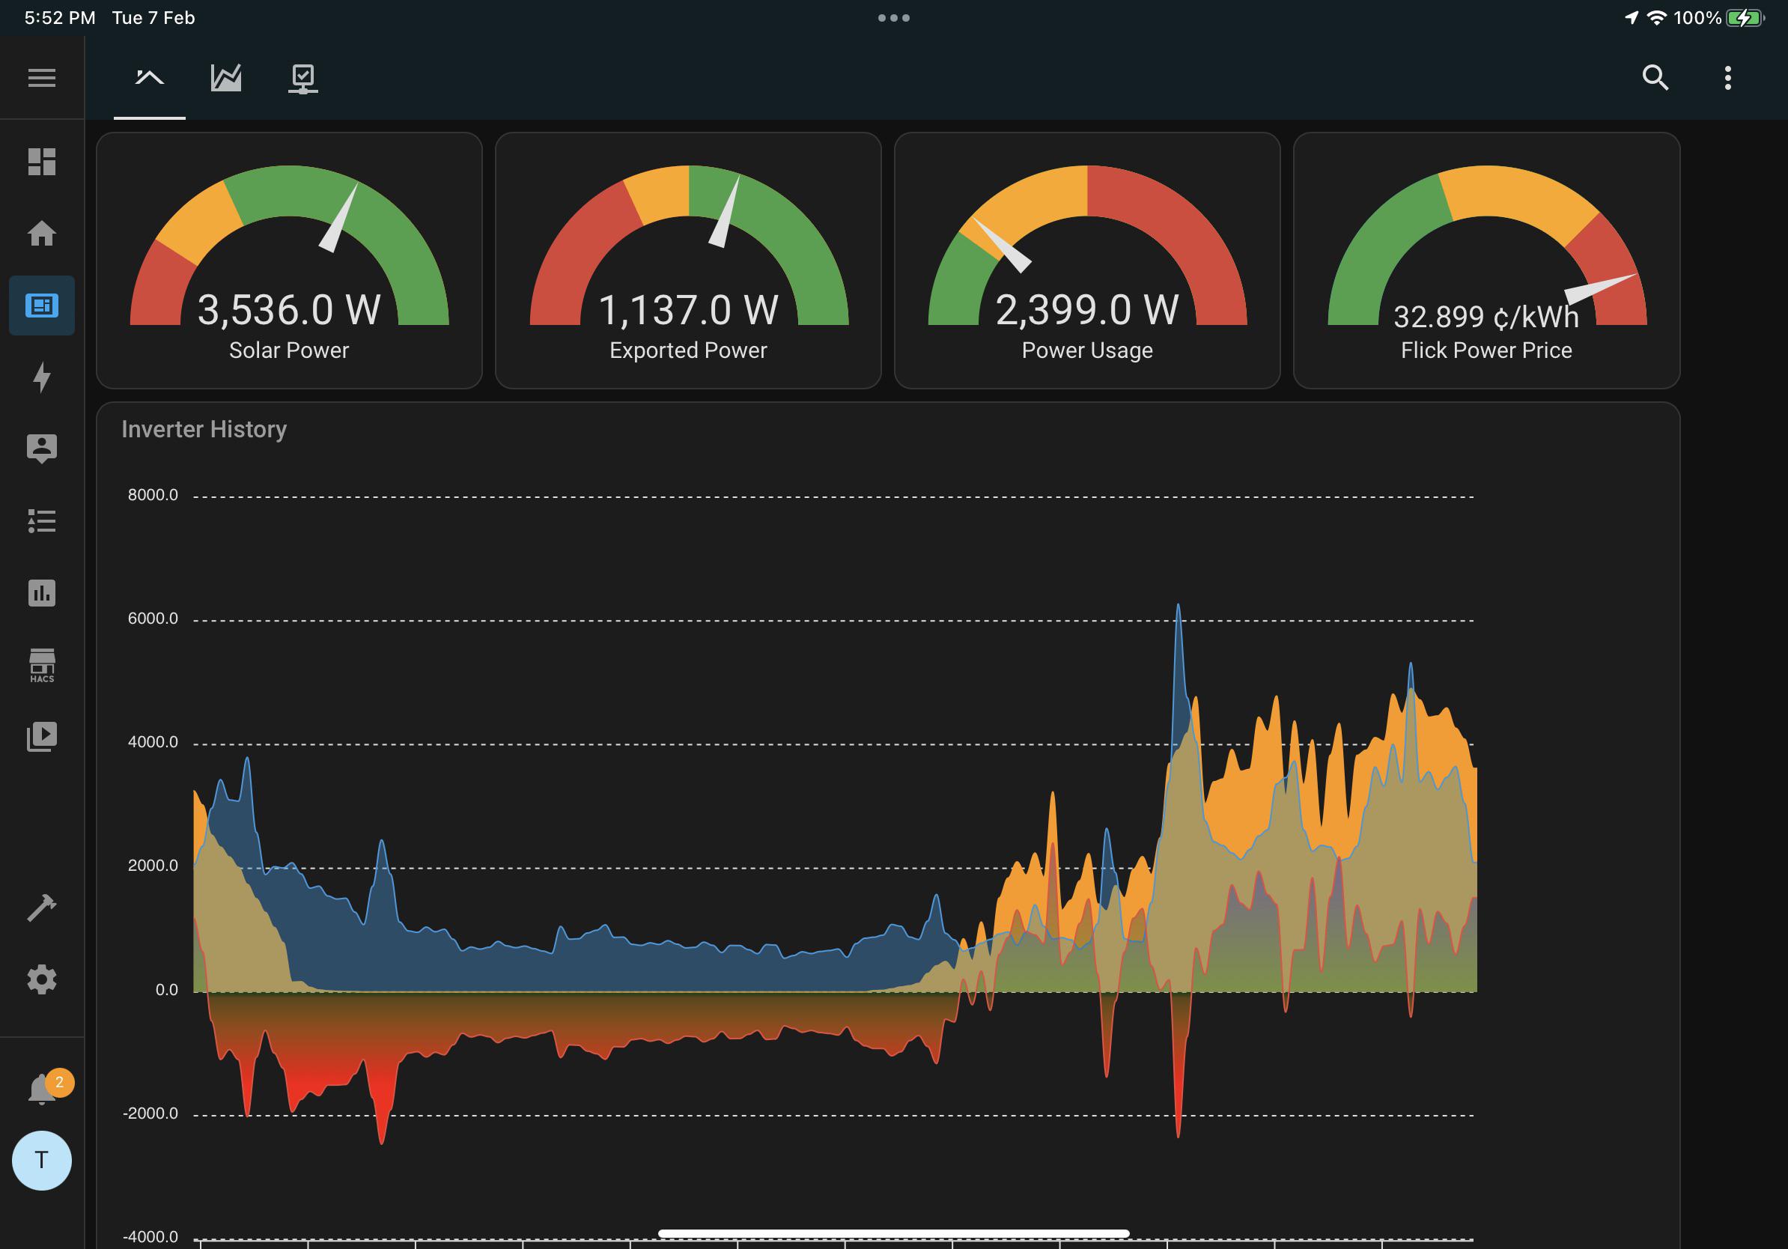Select the Solar Power gauge card

click(288, 261)
